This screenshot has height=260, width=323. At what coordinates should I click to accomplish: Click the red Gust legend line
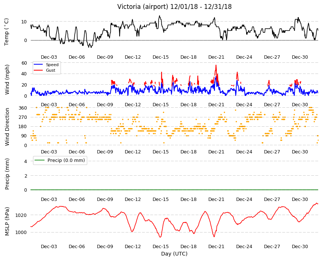[38, 70]
